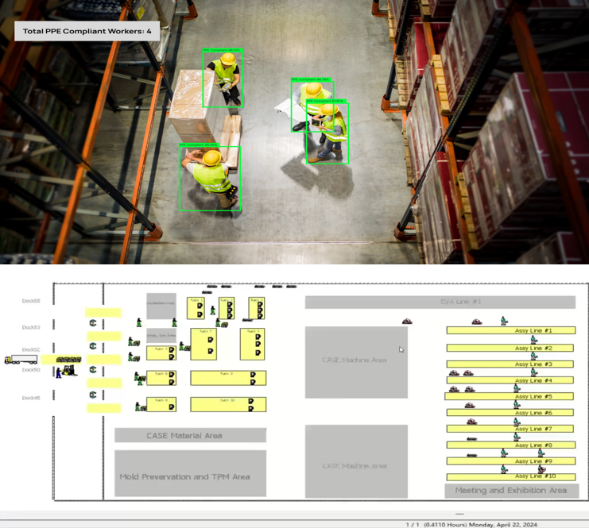The image size is (589, 528).
Task: Click the Dock45 label
Action: 31,398
